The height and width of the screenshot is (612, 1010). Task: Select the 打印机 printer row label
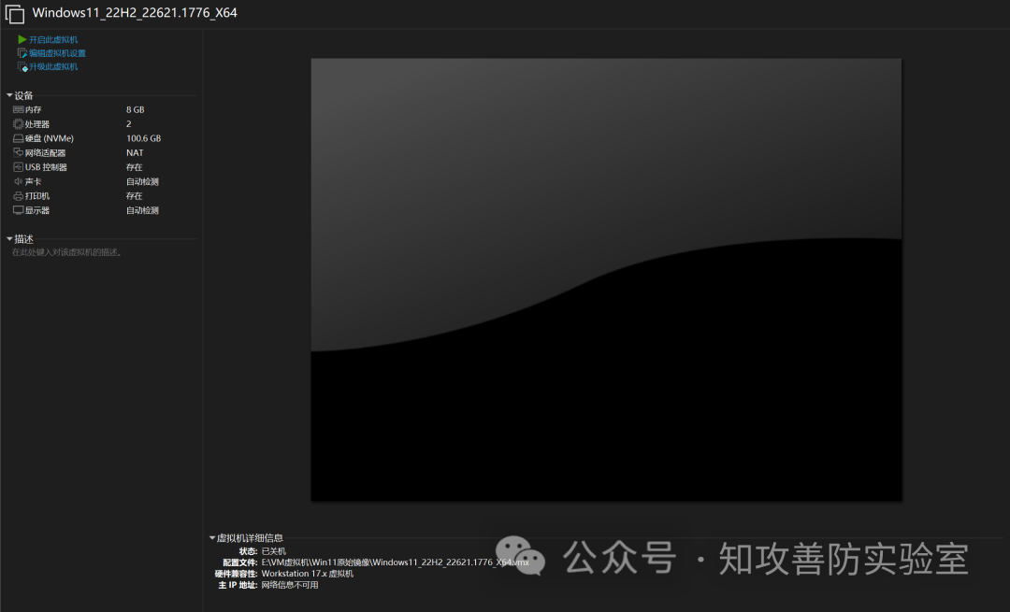point(37,195)
